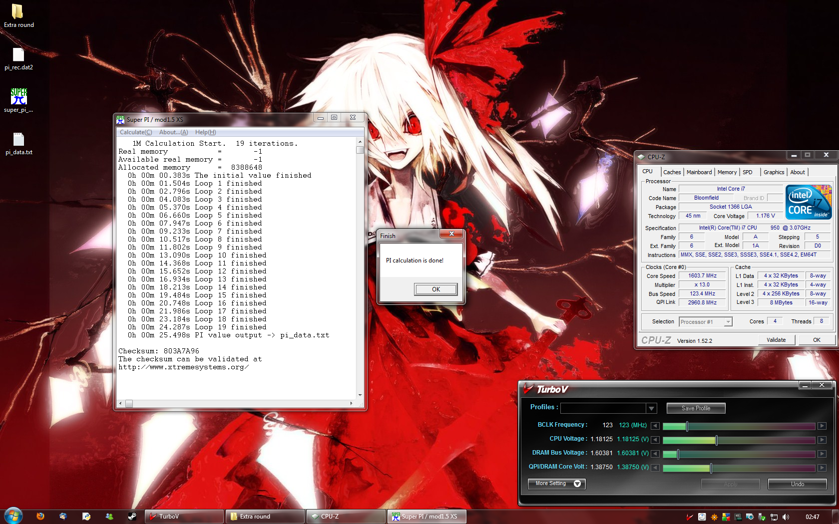Click the DRAM Bus Voltage slider handle
Screen dimensions: 839x524
click(678, 454)
